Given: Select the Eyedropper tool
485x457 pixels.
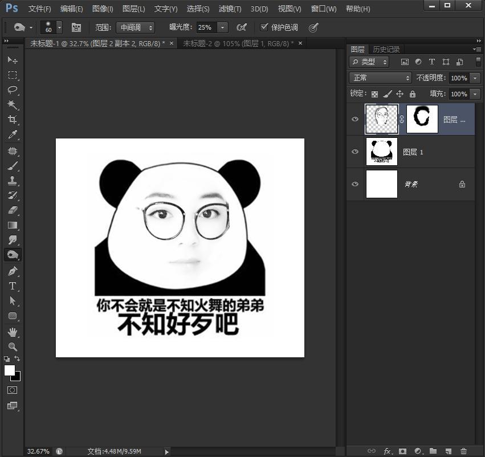Looking at the screenshot, I should [13, 134].
